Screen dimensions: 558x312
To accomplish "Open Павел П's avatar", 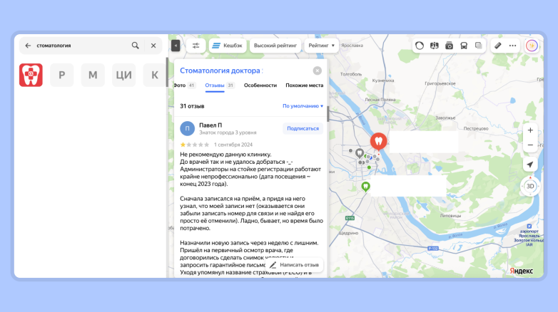I will [187, 129].
